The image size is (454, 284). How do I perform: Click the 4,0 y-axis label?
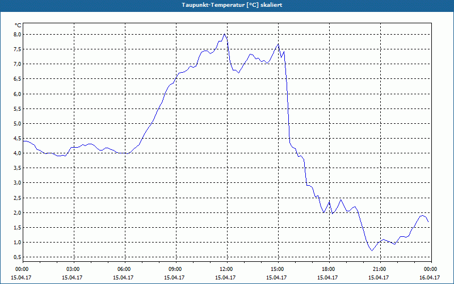[x=18, y=153]
